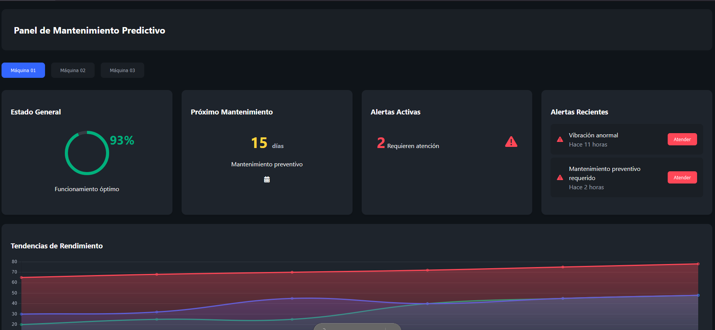
Task: Click the calendar icon under Mantenimiento preventivo
Action: [267, 179]
